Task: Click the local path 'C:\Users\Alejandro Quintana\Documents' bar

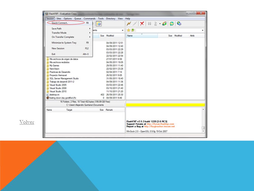Action: 85,105
